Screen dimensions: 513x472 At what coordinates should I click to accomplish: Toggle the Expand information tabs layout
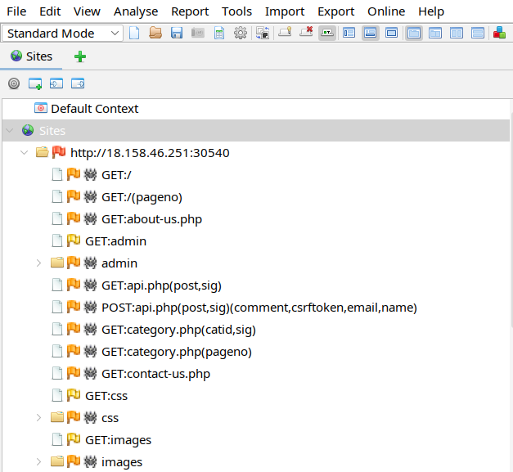[371, 33]
